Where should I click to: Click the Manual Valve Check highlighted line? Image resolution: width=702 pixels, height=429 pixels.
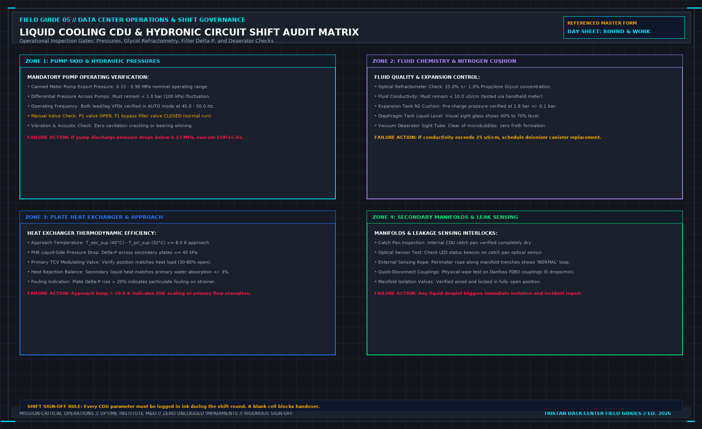(x=120, y=116)
